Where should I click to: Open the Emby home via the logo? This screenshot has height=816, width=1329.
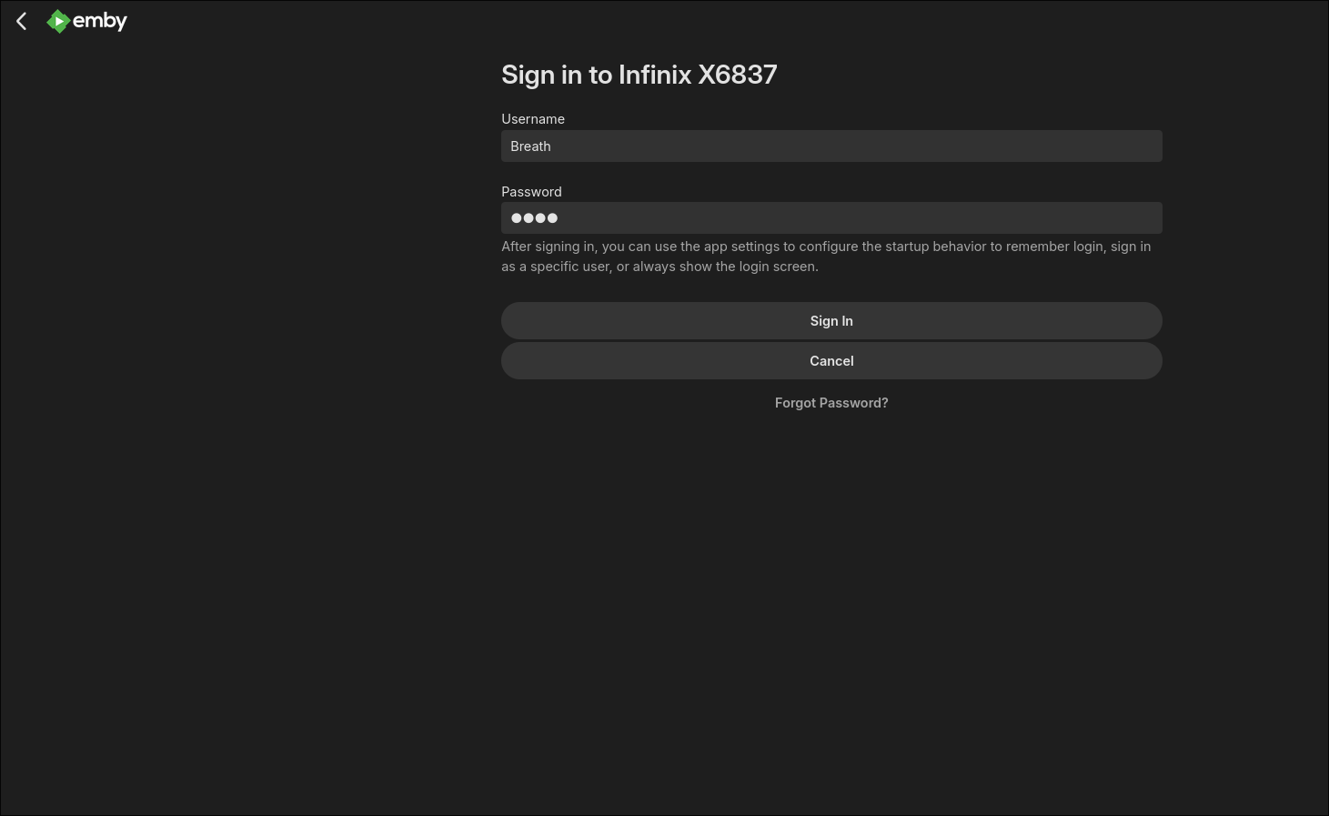tap(59, 21)
